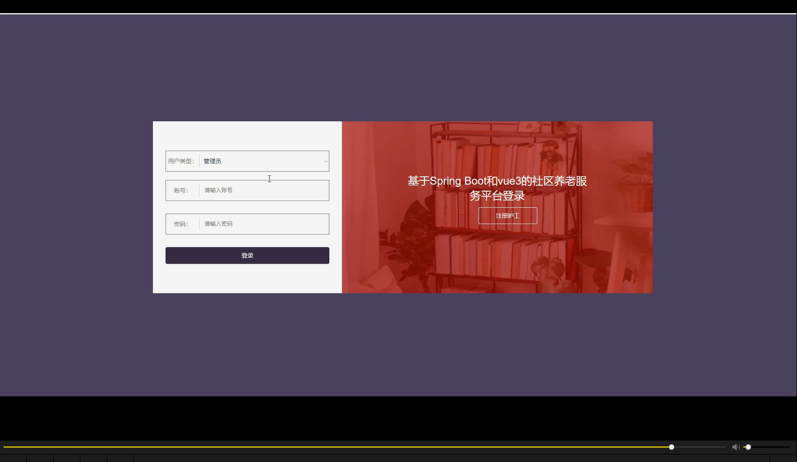This screenshot has width=797, height=462.
Task: Click the volume slider knob
Action: [x=748, y=447]
